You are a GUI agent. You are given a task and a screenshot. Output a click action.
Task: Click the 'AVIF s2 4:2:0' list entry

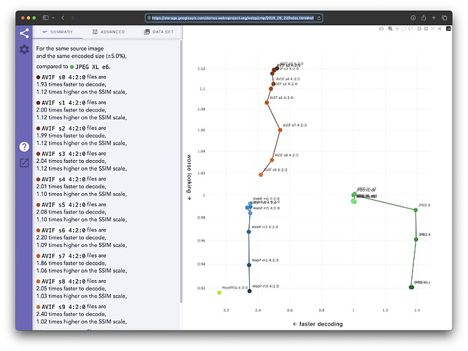(64, 128)
